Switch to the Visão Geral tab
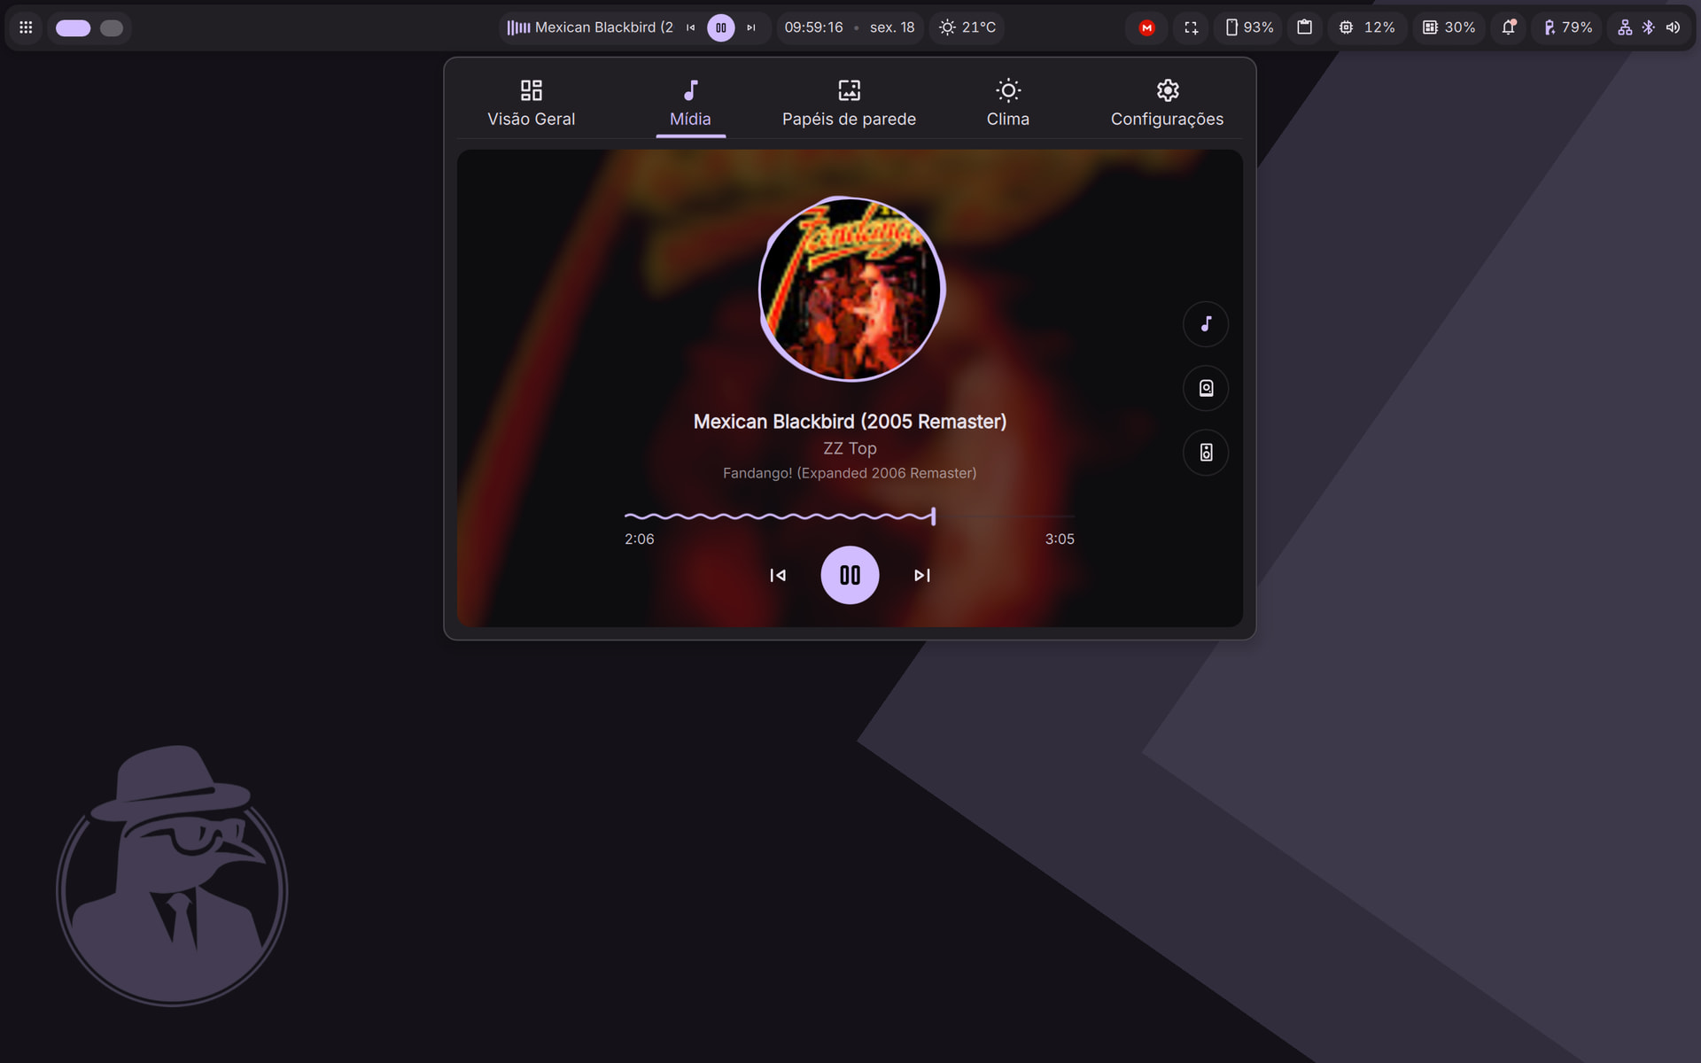This screenshot has height=1063, width=1701. point(532,103)
